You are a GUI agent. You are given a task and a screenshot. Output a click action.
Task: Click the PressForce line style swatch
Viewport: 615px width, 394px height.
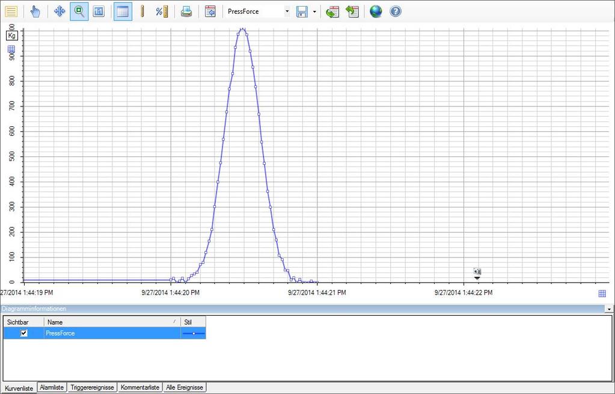click(194, 333)
